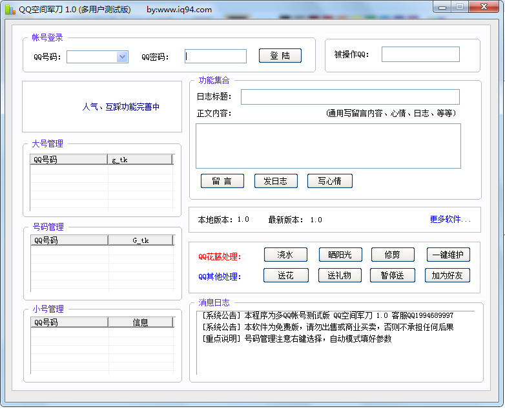The image size is (505, 409).
Task: Click the 写心情 mood button
Action: pyautogui.click(x=329, y=181)
